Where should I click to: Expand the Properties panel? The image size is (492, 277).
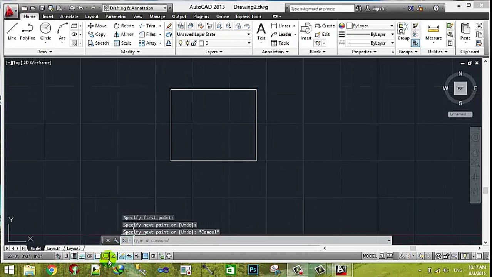364,52
